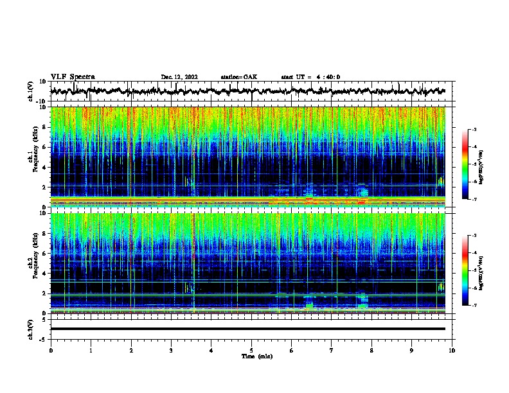Viewport: 509px width, 393px height.
Task: Click the "5" tick on ch.3(V) axis
Action: [45, 320]
